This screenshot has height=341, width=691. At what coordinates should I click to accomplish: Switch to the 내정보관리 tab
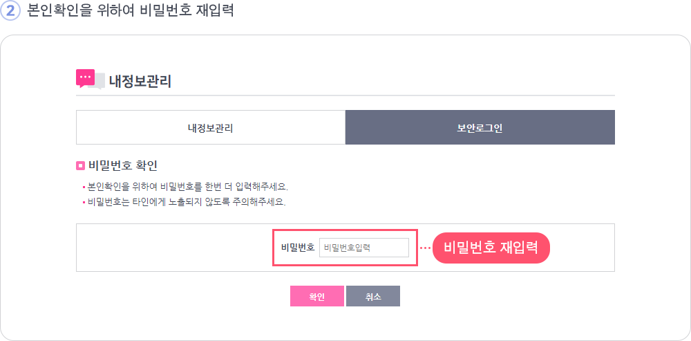pyautogui.click(x=211, y=127)
